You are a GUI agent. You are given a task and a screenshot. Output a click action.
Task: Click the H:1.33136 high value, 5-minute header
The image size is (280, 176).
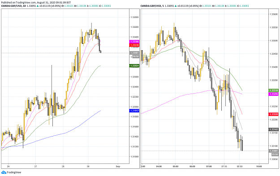pyautogui.click(x=218, y=6)
